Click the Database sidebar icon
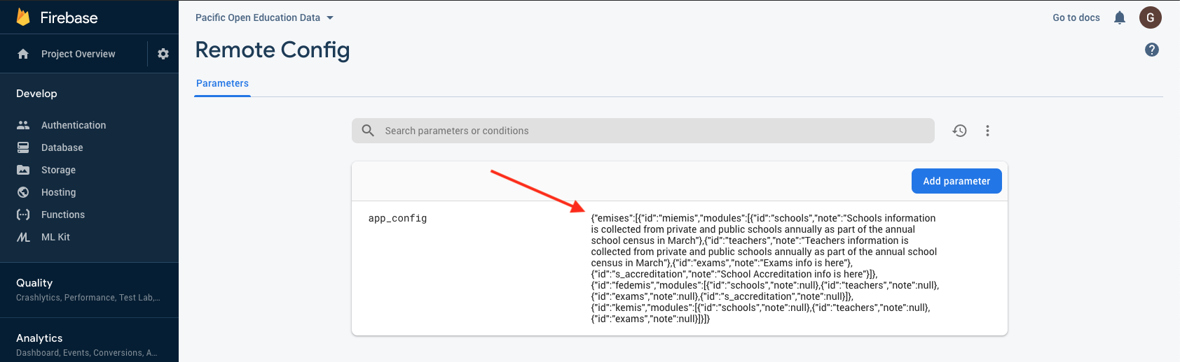Screen dimensions: 1180x362 coord(23,147)
